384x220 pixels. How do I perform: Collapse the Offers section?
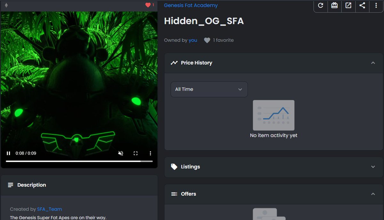tap(373, 194)
